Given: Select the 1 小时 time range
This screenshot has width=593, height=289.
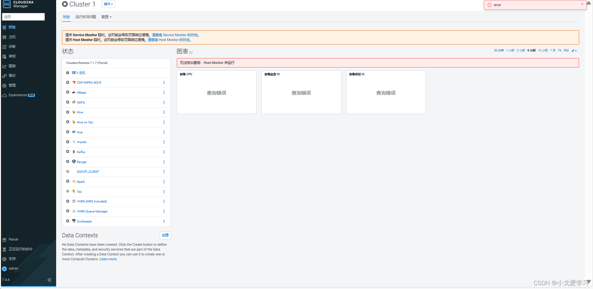Looking at the screenshot, I should tap(510, 50).
